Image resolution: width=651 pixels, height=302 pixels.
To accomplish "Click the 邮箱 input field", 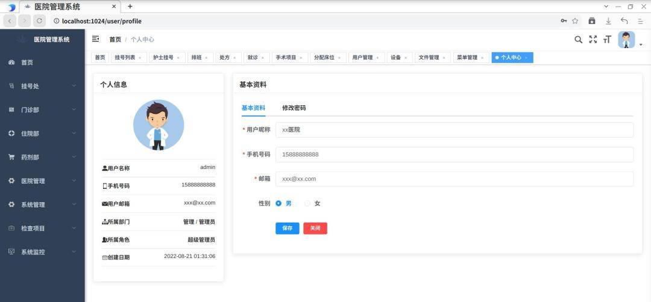I will 454,179.
